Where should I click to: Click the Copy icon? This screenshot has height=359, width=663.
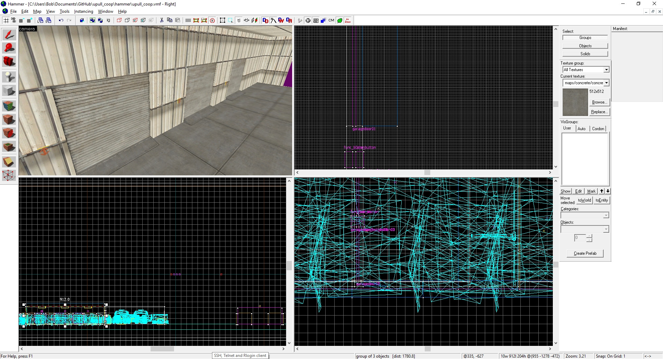[170, 20]
